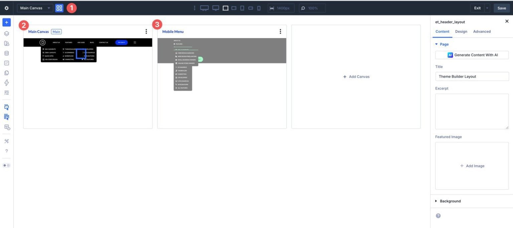Image resolution: width=513 pixels, height=228 pixels.
Task: Click the Main badge on canvas card
Action: point(56,32)
